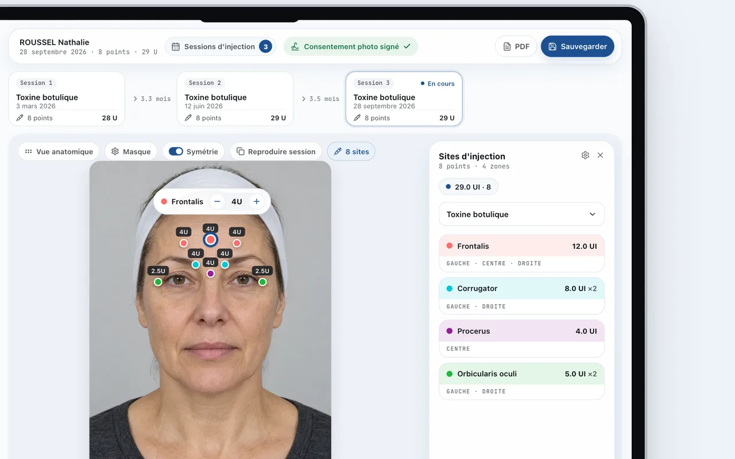Click the 8.0 UI ×2 Corrugator value

pyautogui.click(x=581, y=289)
